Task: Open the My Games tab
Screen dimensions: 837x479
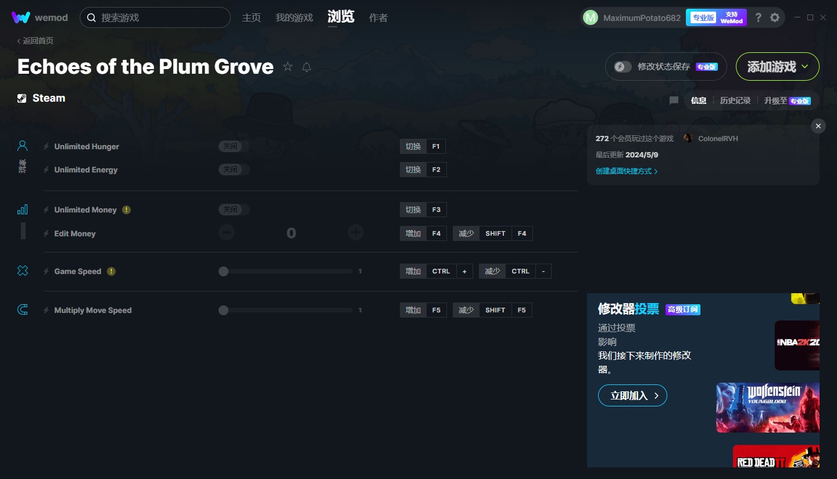Action: (294, 17)
